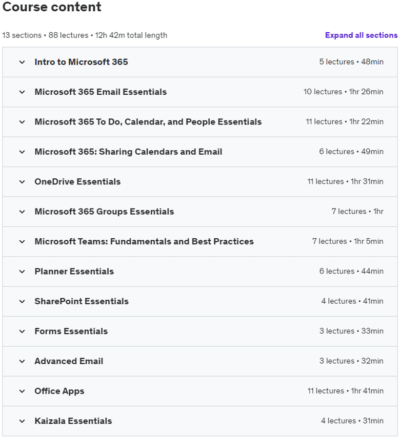The image size is (400, 438).
Task: Click the Course content heading
Action: 52,7
